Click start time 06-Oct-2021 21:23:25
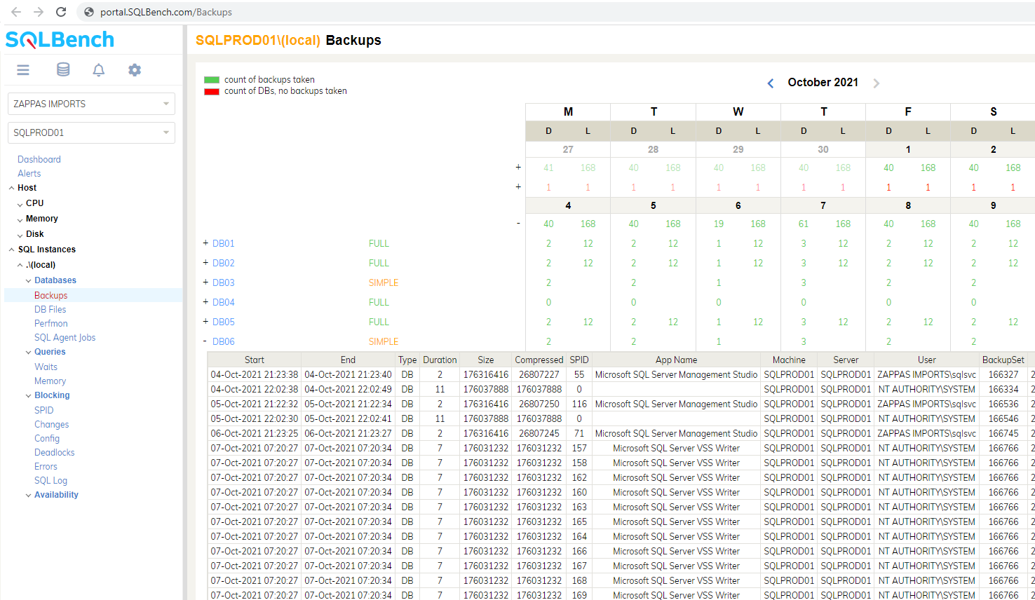1035x600 pixels. point(255,434)
